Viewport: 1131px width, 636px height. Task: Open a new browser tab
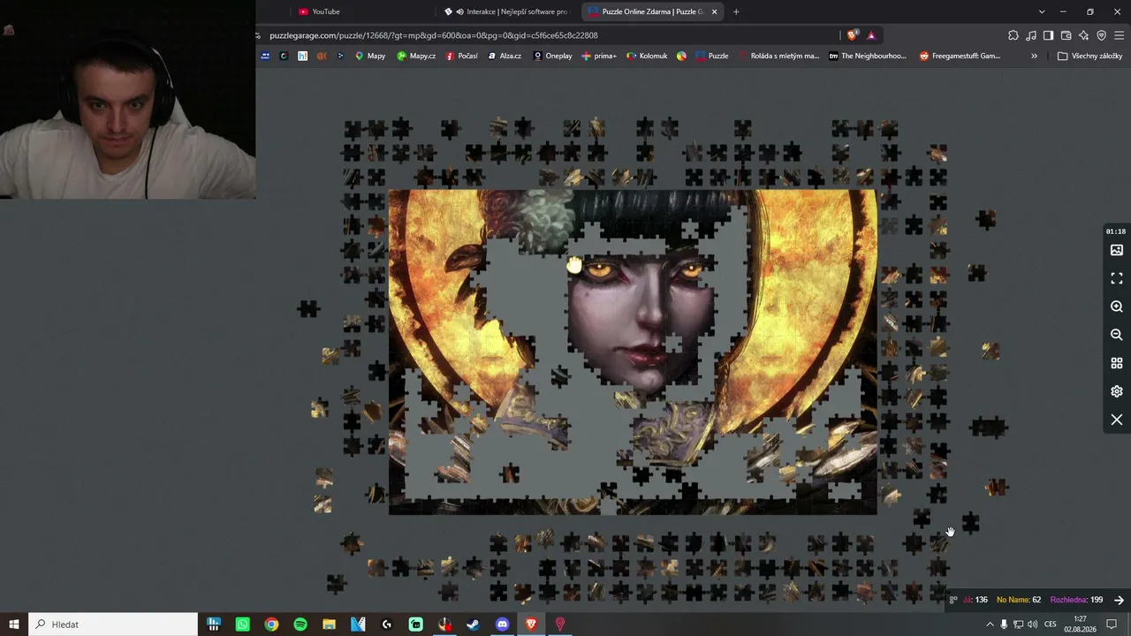[x=736, y=11]
